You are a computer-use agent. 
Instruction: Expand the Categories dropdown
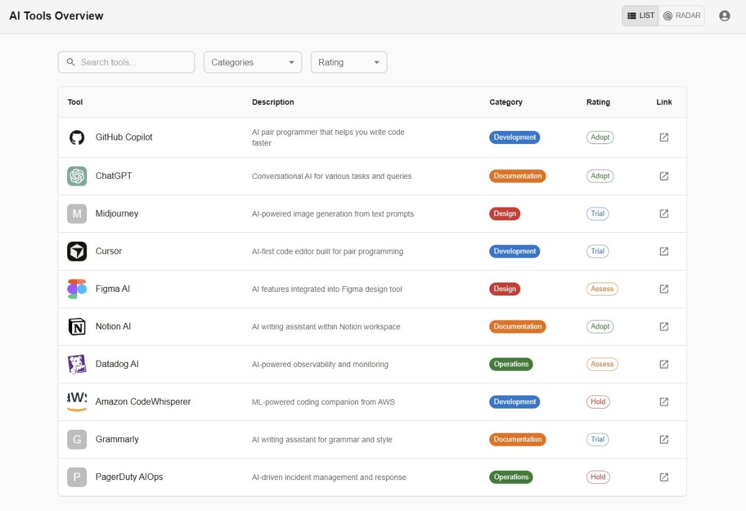point(252,62)
